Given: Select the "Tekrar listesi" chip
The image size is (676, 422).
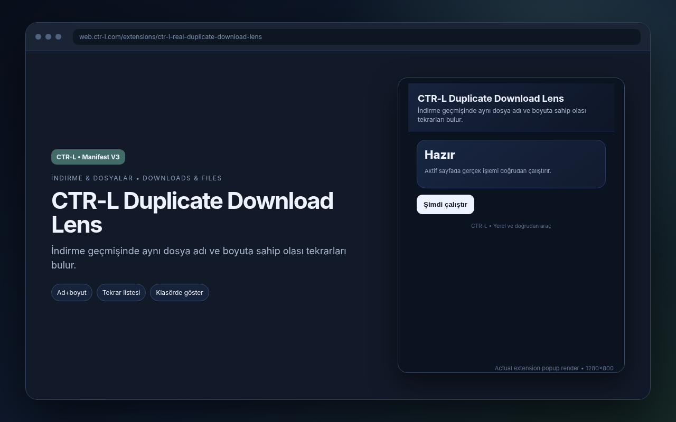Looking at the screenshot, I should click(121, 293).
